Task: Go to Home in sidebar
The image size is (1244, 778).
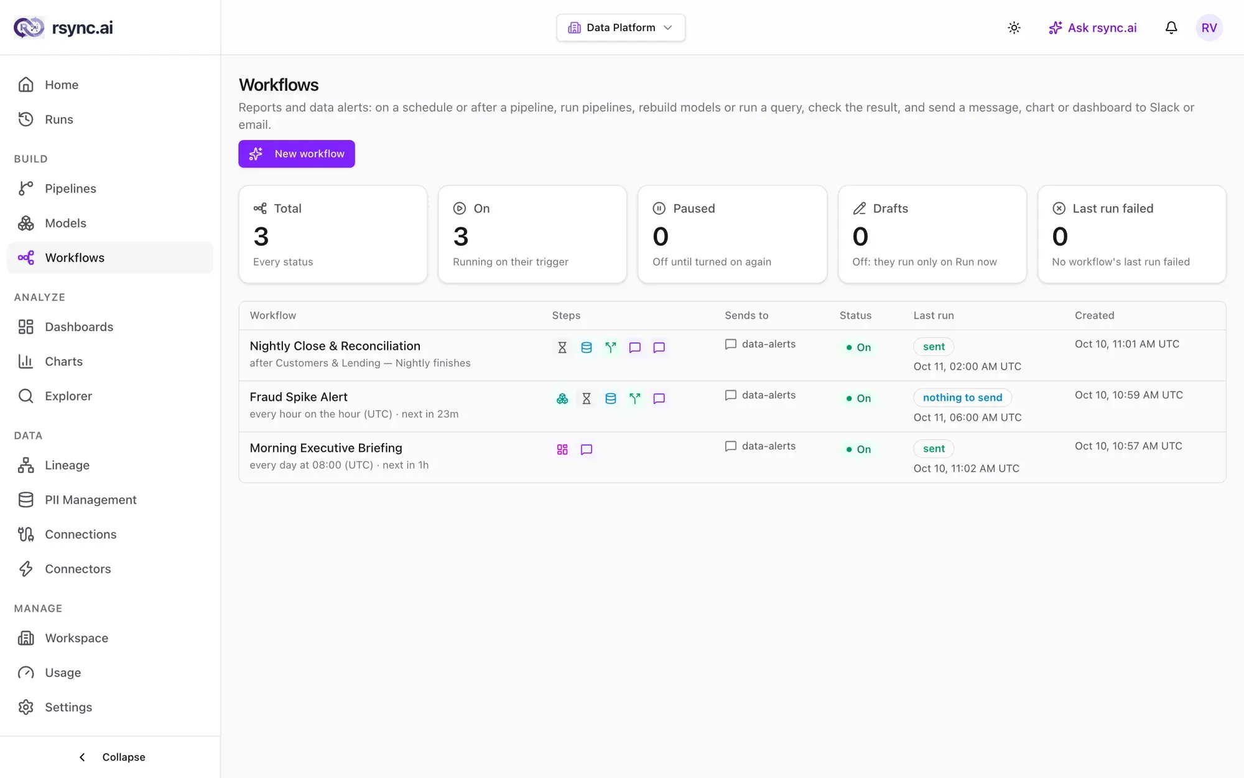Action: [x=110, y=85]
